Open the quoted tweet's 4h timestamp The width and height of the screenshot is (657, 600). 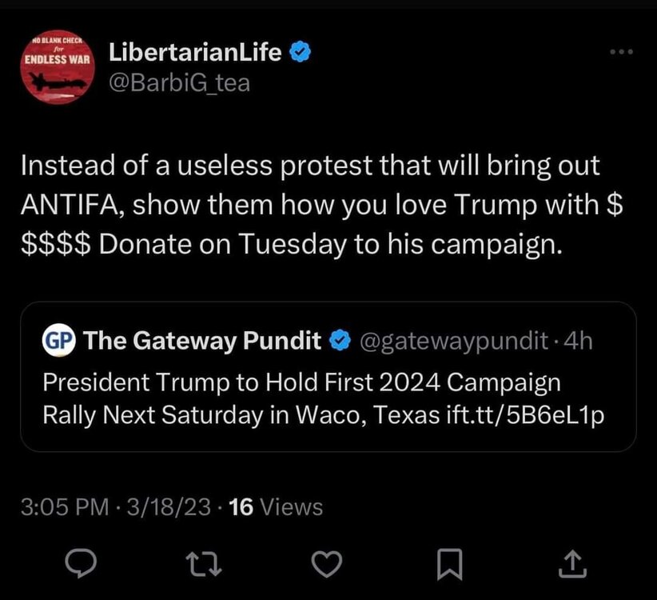[x=578, y=342]
